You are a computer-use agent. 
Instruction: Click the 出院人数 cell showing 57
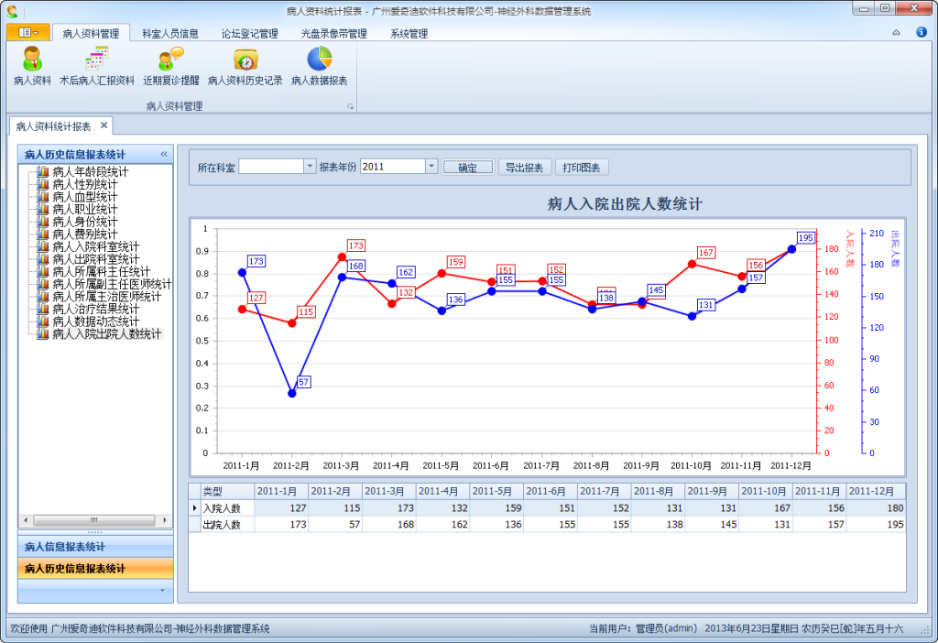tap(335, 524)
